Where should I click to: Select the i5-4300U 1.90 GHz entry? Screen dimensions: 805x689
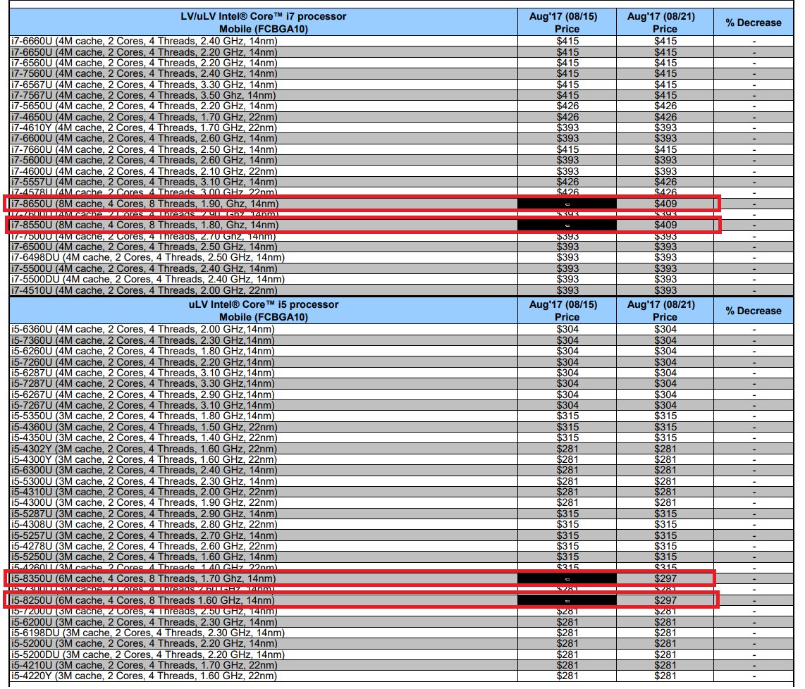coord(145,503)
